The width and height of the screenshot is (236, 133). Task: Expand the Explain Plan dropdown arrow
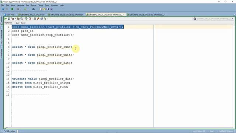15,19
